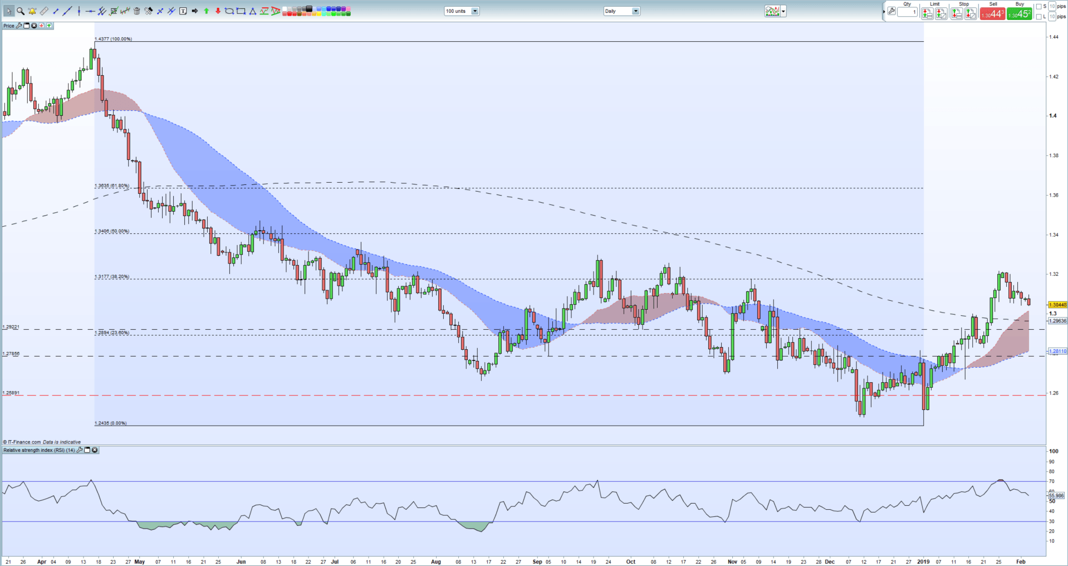This screenshot has width=1068, height=566.
Task: Click the second Stop order button
Action: (971, 14)
